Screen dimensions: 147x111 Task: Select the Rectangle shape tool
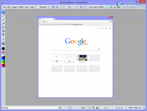[3, 27]
